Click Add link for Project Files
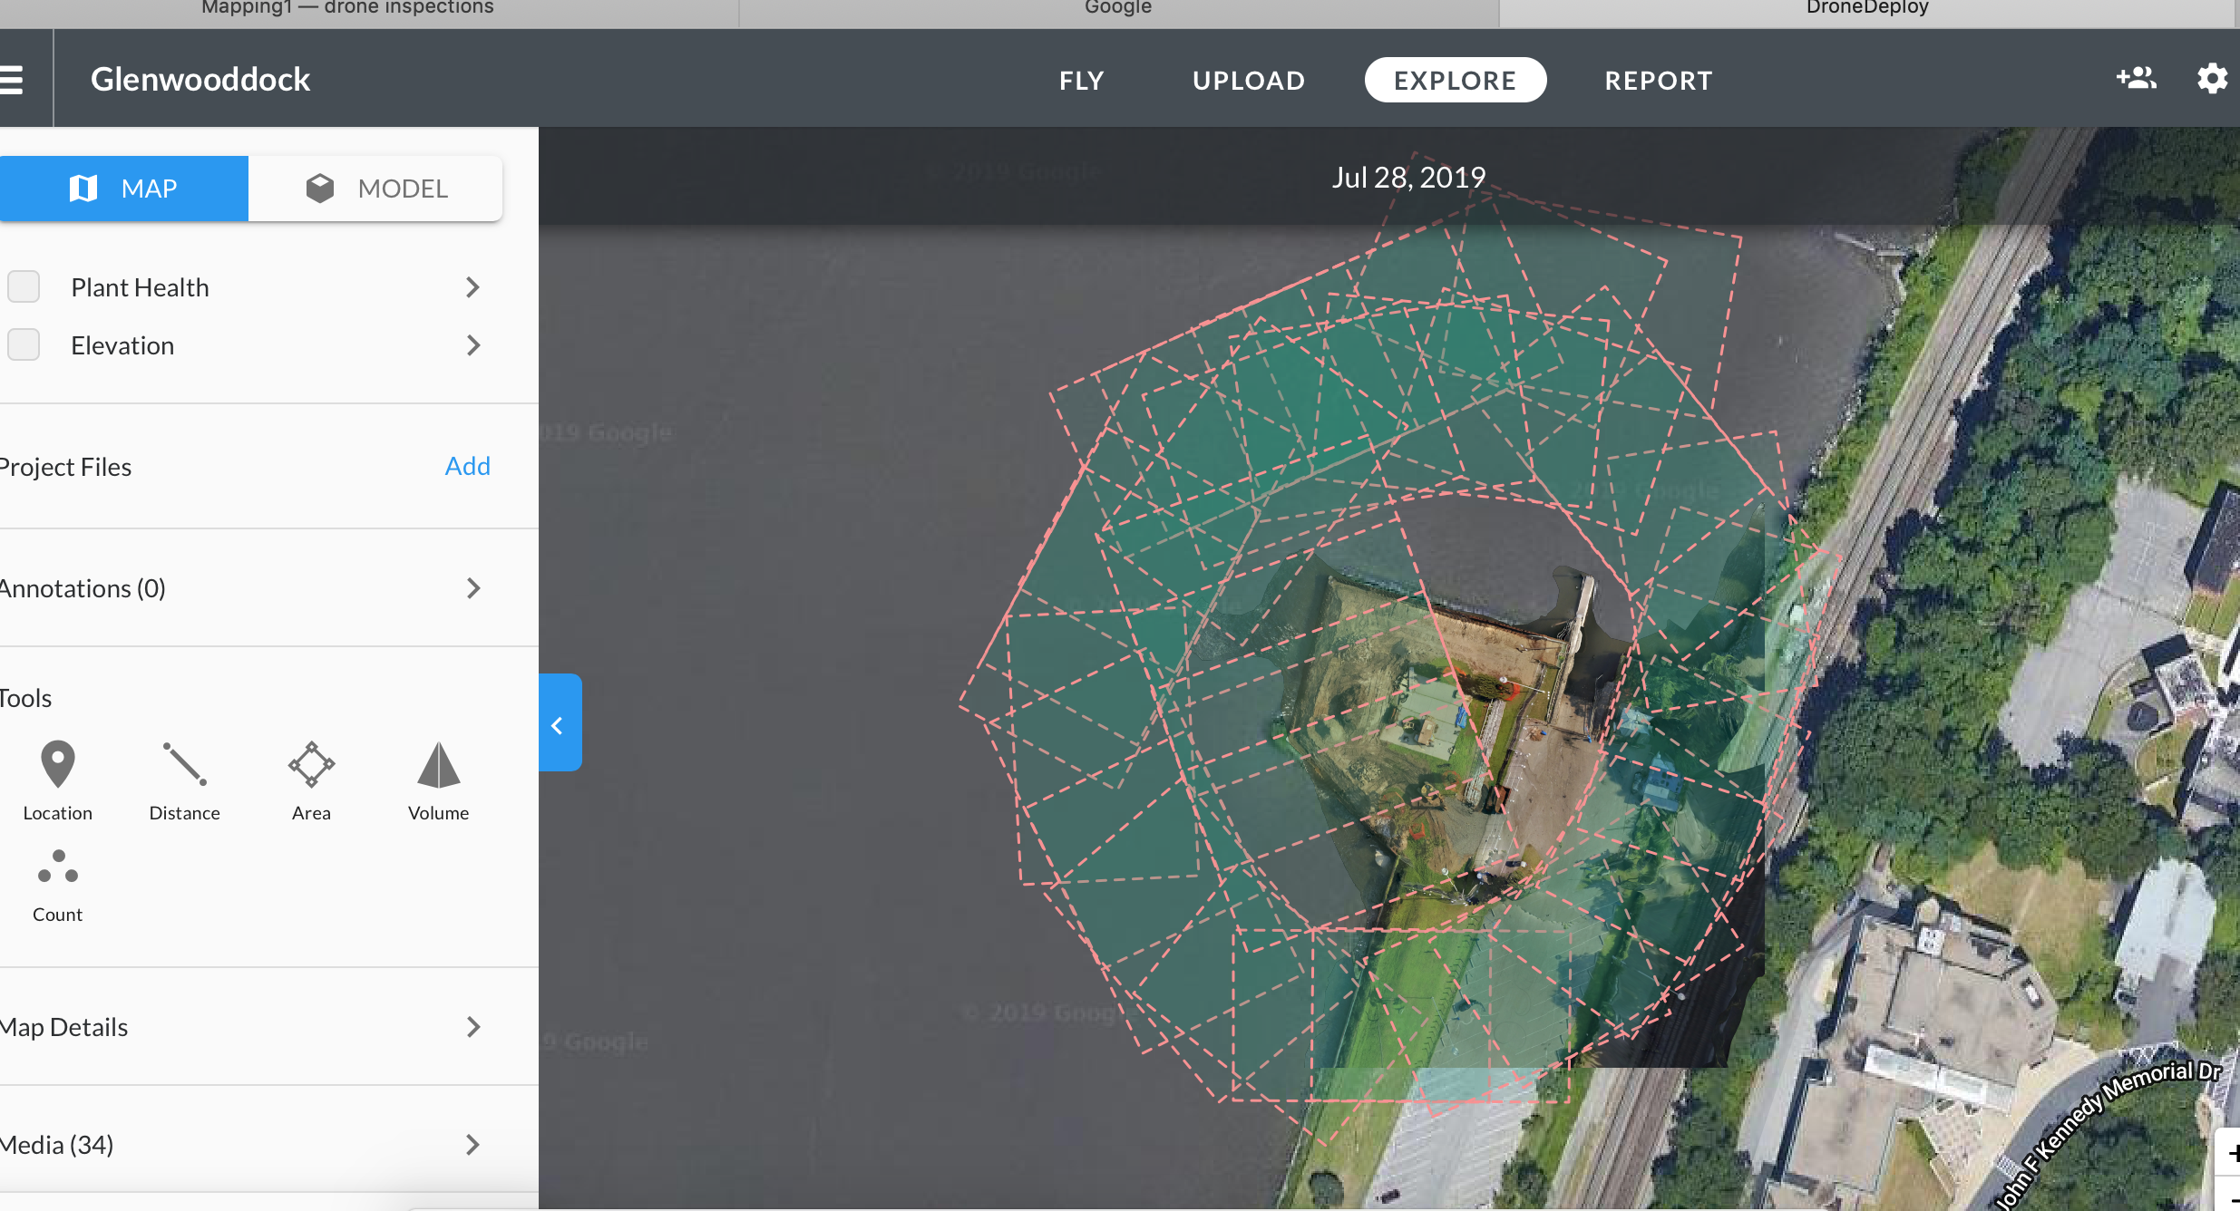Image resolution: width=2240 pixels, height=1211 pixels. click(467, 466)
